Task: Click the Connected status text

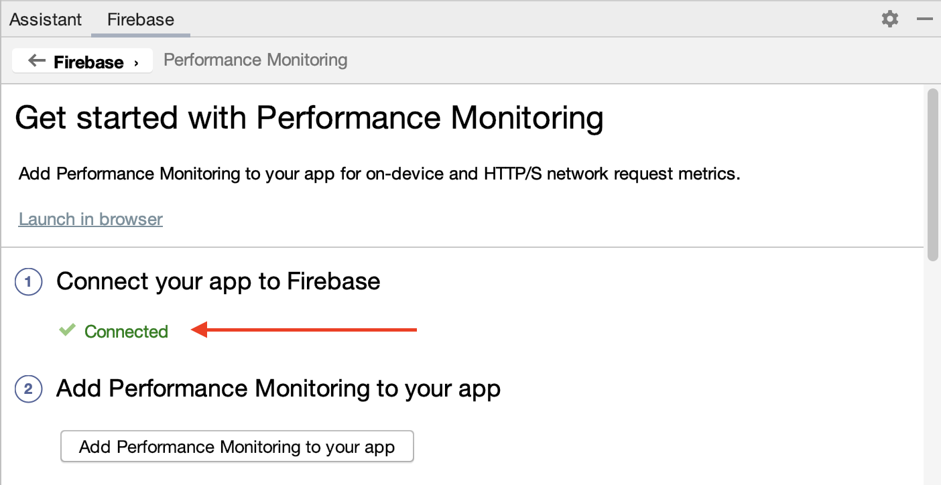Action: 125,331
